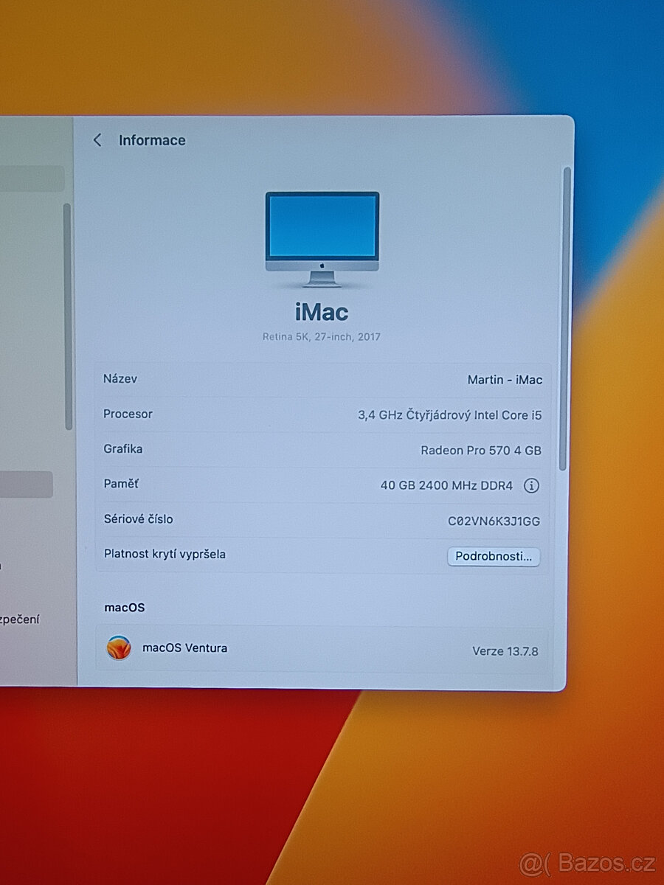Open coverage details with Podrobnosti expander

(x=493, y=557)
